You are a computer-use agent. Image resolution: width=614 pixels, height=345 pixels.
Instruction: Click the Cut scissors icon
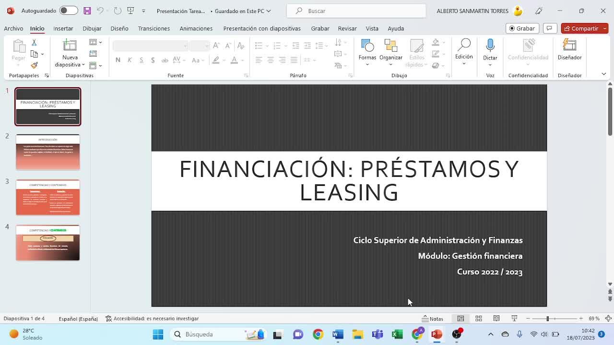click(x=34, y=43)
